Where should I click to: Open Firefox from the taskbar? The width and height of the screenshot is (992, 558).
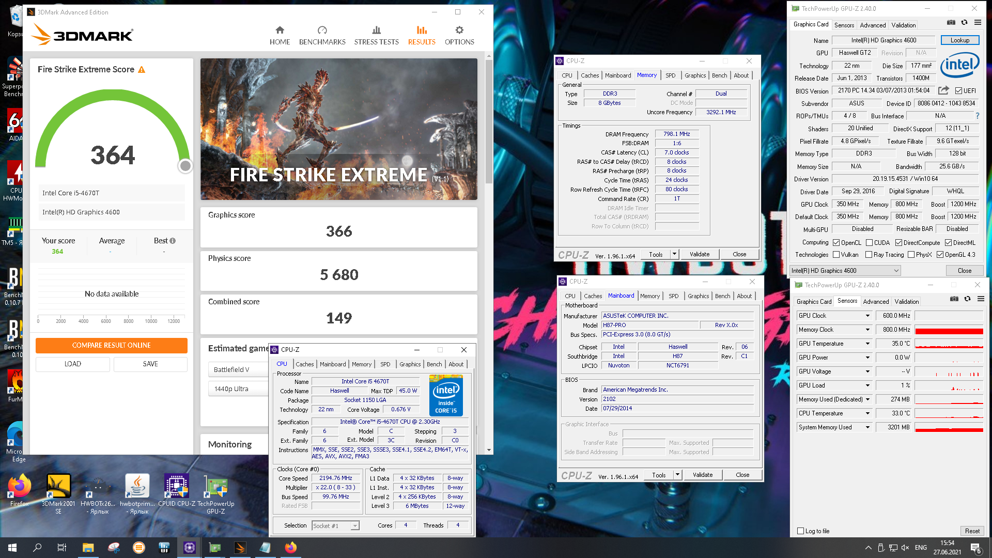click(291, 548)
